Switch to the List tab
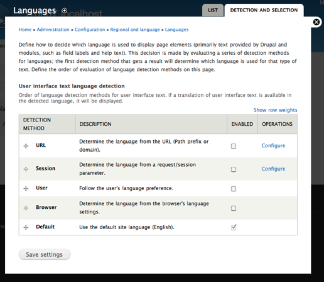 [213, 10]
